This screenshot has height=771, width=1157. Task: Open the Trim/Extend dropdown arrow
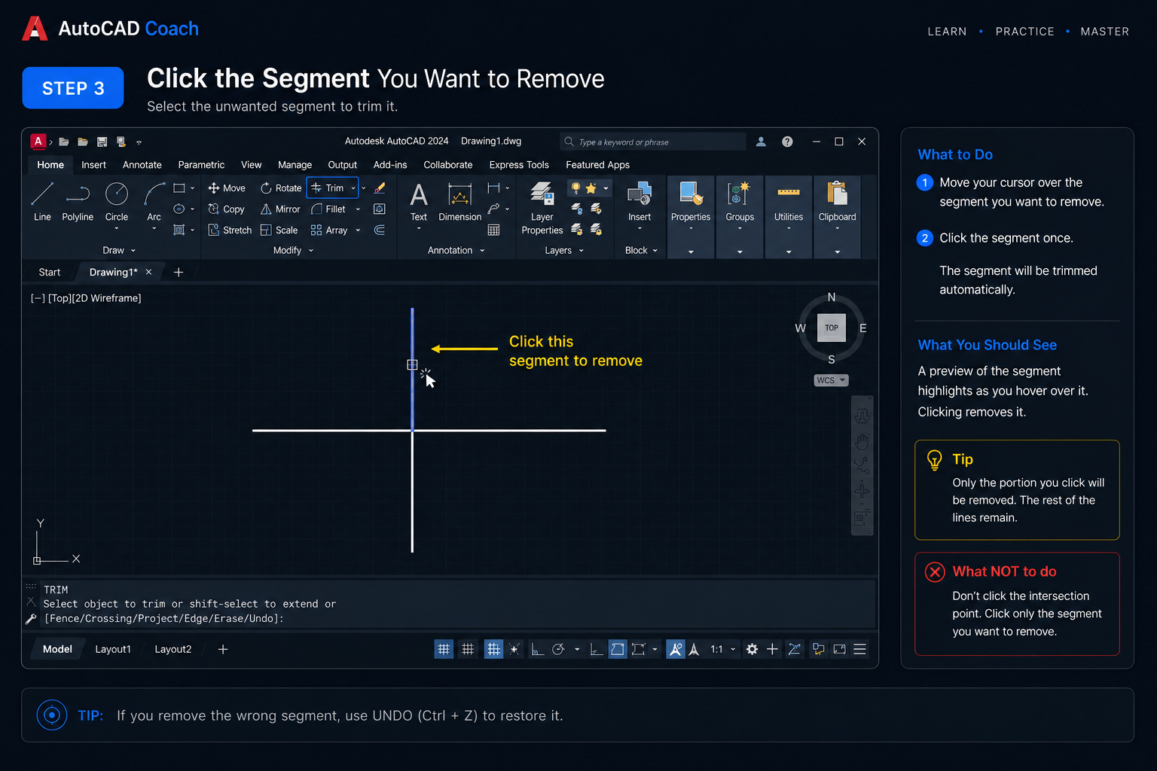pyautogui.click(x=353, y=188)
